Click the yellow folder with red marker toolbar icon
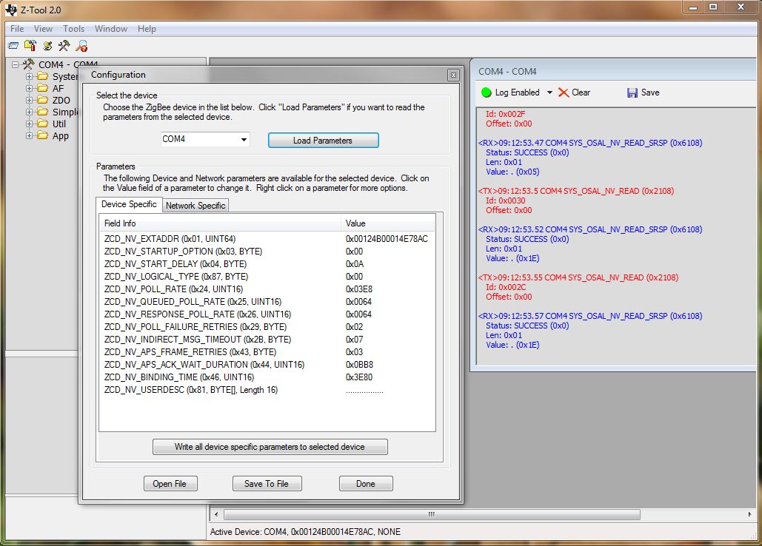This screenshot has height=546, width=762. pos(30,46)
